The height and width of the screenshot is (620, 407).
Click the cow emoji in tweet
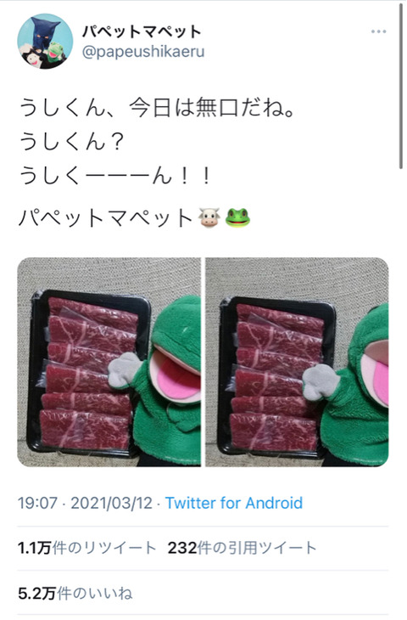(209, 217)
